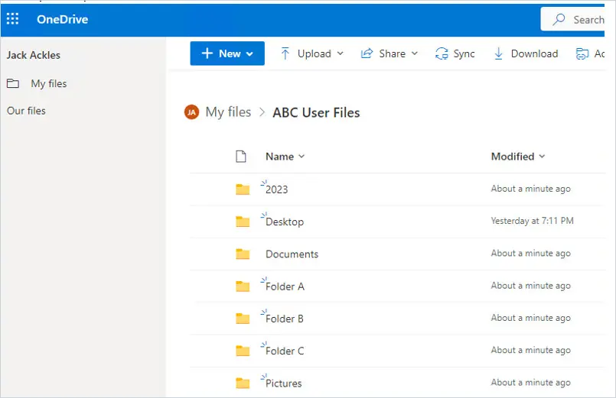Image resolution: width=616 pixels, height=398 pixels.
Task: Click the Documents folder icon
Action: coord(243,254)
